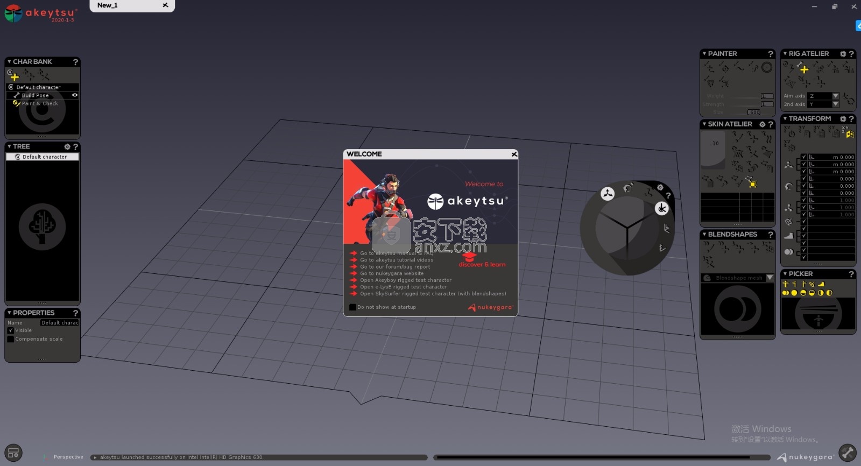
Task: Open Blendshape mesh dropdown
Action: tap(770, 278)
